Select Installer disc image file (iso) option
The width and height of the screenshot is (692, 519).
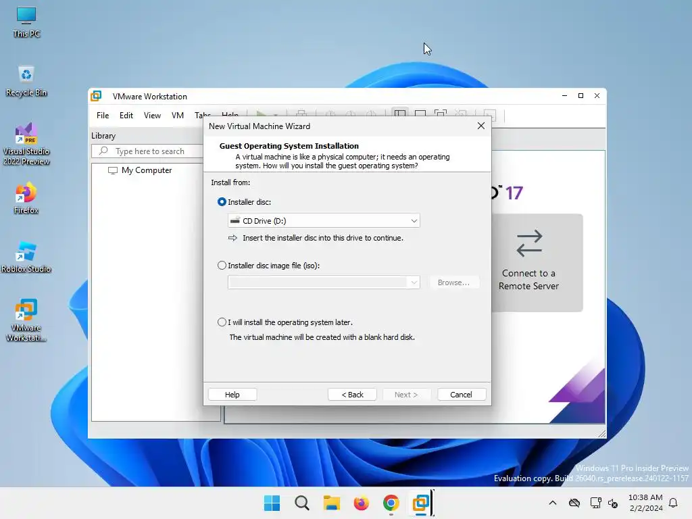coord(222,265)
